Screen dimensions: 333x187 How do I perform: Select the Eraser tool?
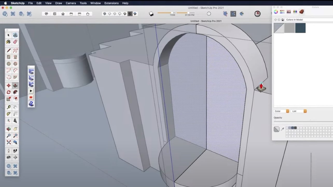pyautogui.click(x=15, y=42)
